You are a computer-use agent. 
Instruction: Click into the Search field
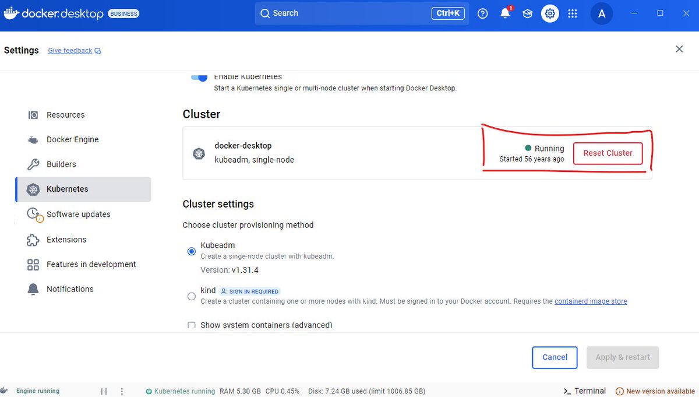pos(362,13)
